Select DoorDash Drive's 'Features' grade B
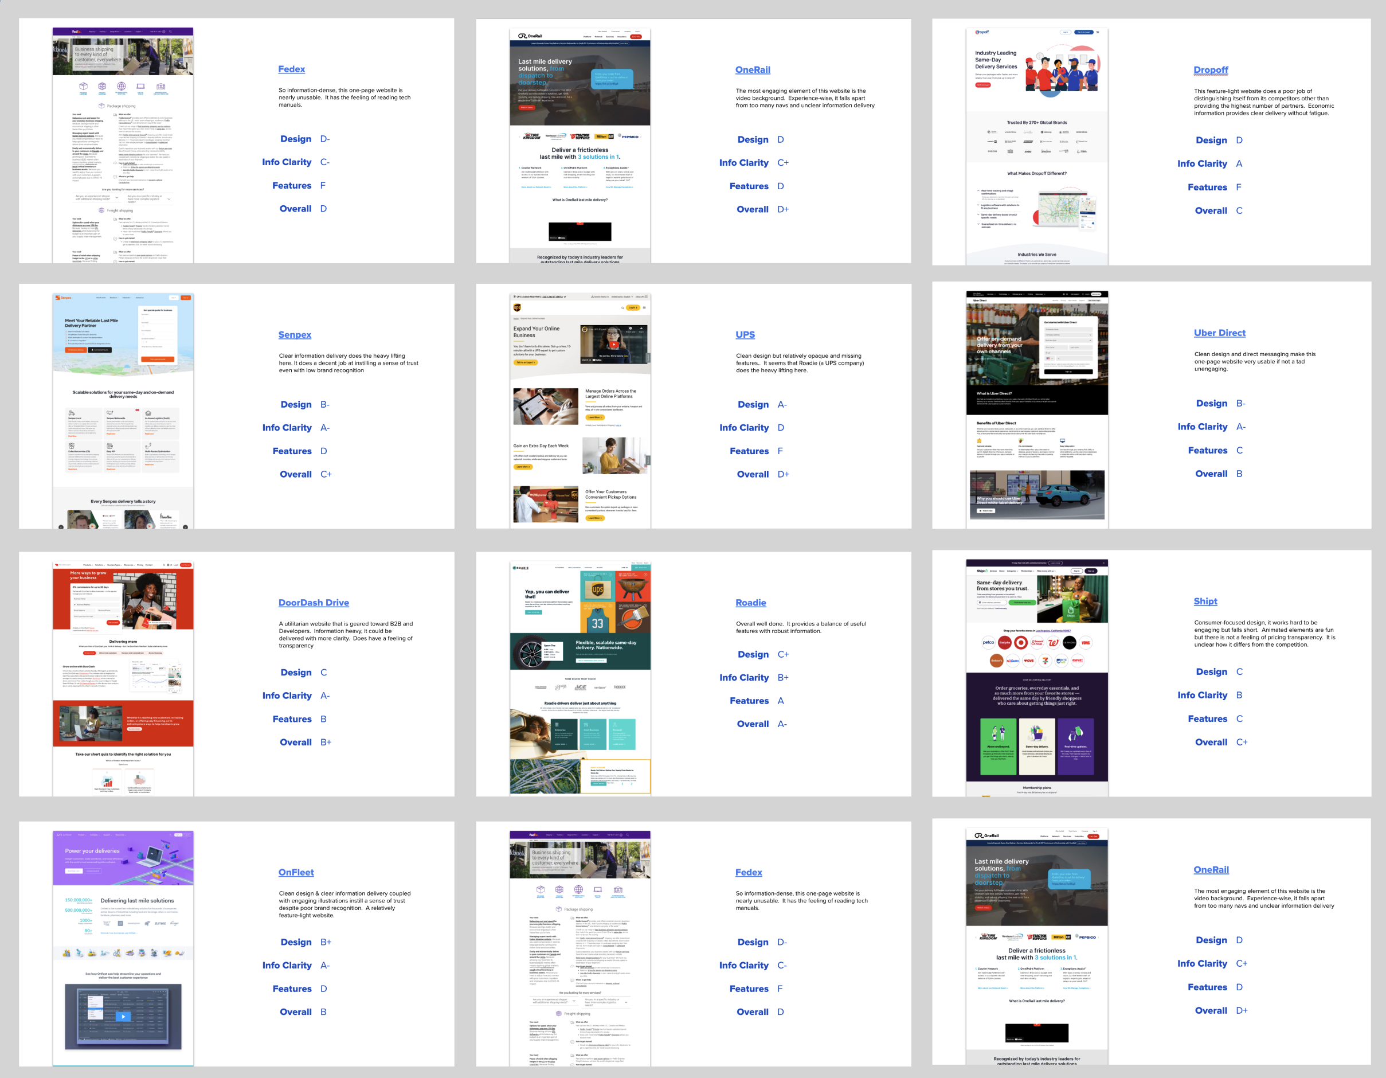The image size is (1386, 1078). point(324,719)
